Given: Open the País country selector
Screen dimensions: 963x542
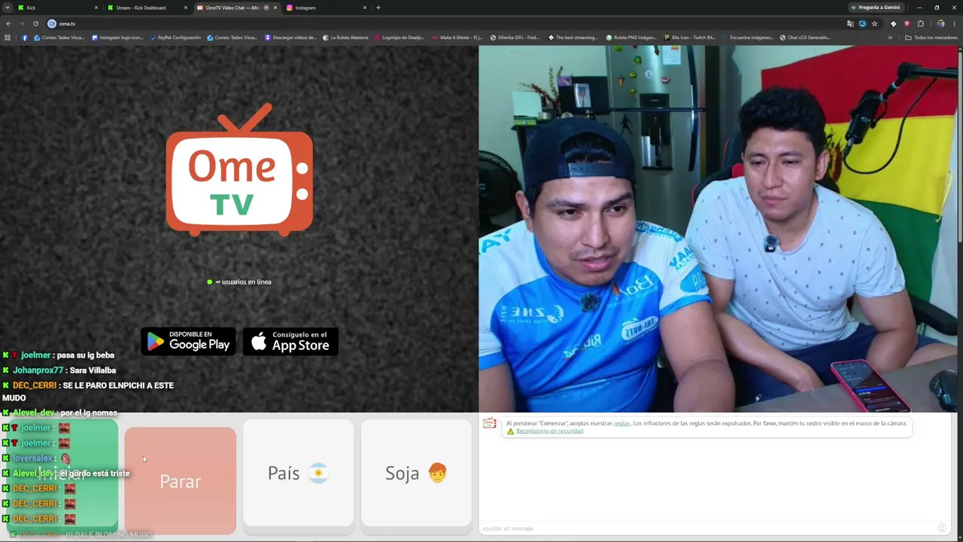Looking at the screenshot, I should pyautogui.click(x=299, y=473).
